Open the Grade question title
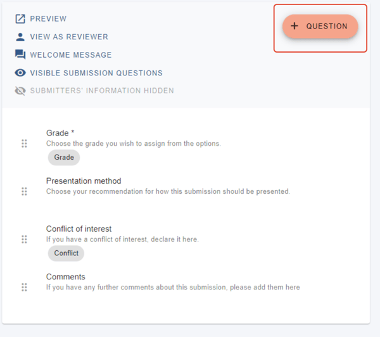380x337 pixels. [60, 133]
